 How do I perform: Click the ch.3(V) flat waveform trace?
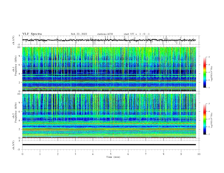(109, 145)
